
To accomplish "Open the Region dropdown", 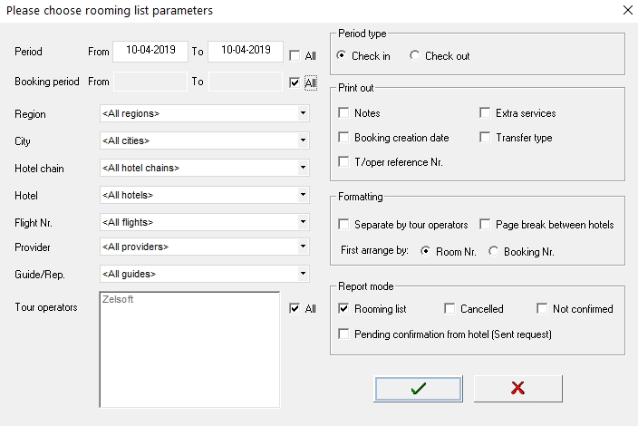I will (204, 113).
